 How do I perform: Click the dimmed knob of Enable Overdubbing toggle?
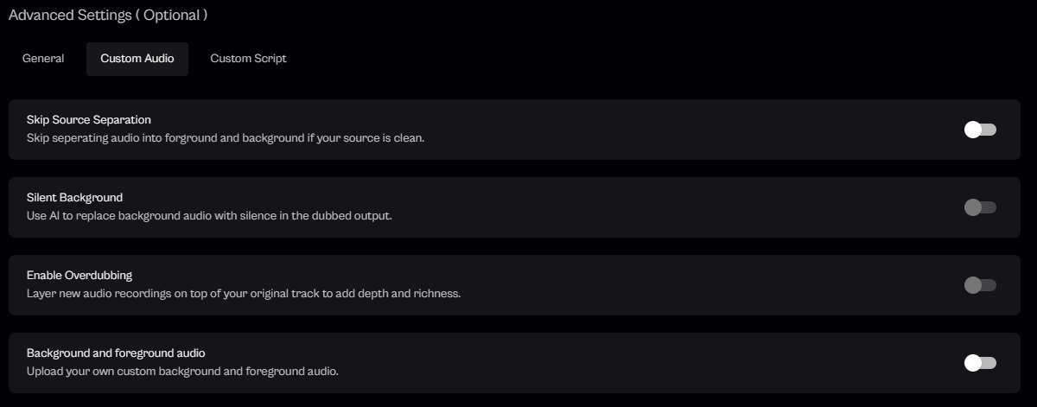(x=973, y=285)
